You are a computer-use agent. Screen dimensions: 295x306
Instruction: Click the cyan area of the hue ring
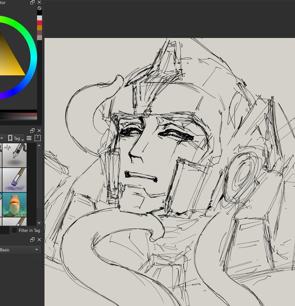[33, 58]
